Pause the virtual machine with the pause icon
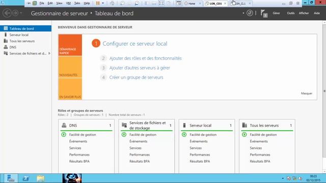 [98, 3]
